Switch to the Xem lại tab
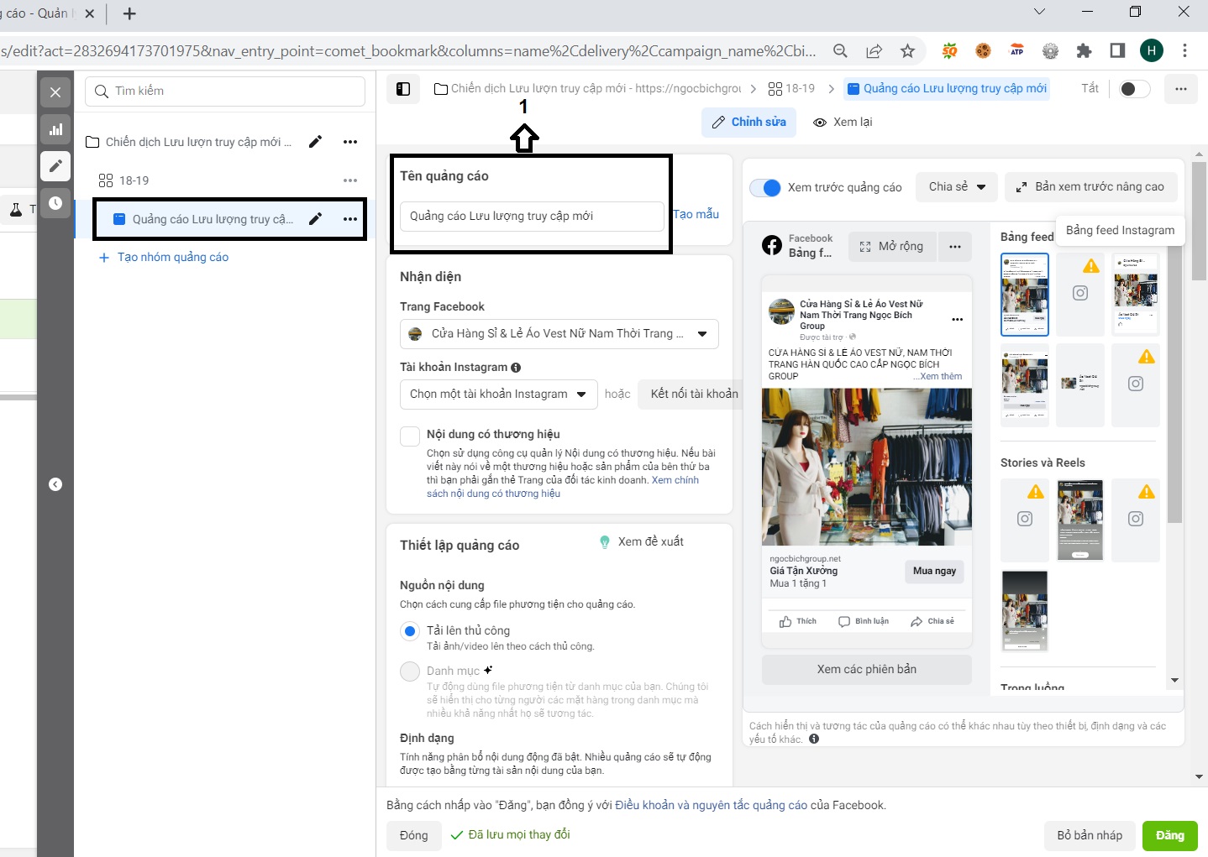Image resolution: width=1208 pixels, height=857 pixels. pos(843,123)
